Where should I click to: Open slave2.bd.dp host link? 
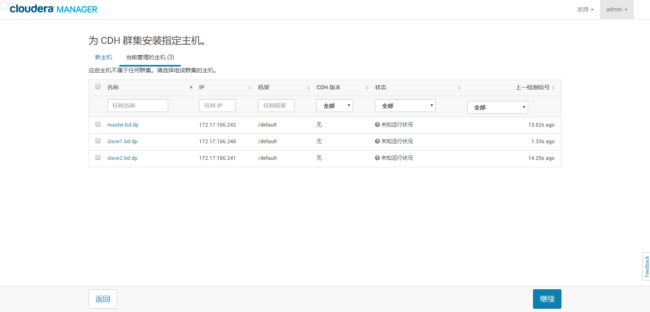click(x=122, y=158)
